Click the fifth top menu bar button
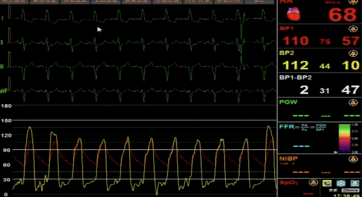 (134, 2)
